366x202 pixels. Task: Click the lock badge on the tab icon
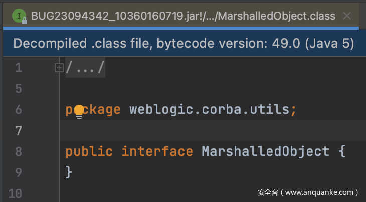(24, 21)
